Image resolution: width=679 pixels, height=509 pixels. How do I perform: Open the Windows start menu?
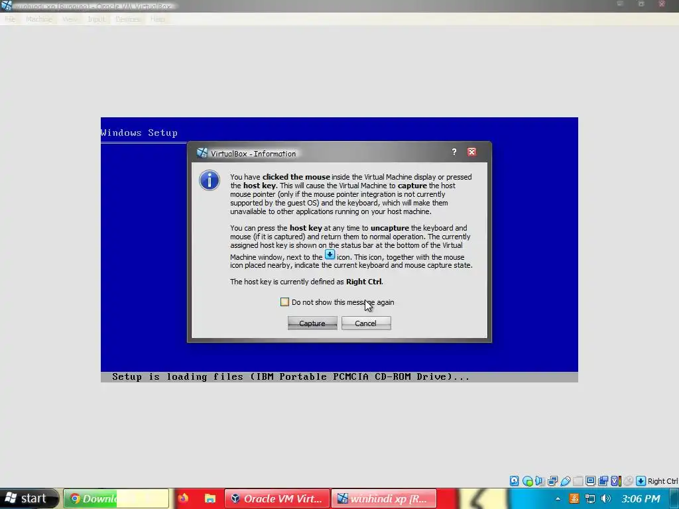pos(29,498)
